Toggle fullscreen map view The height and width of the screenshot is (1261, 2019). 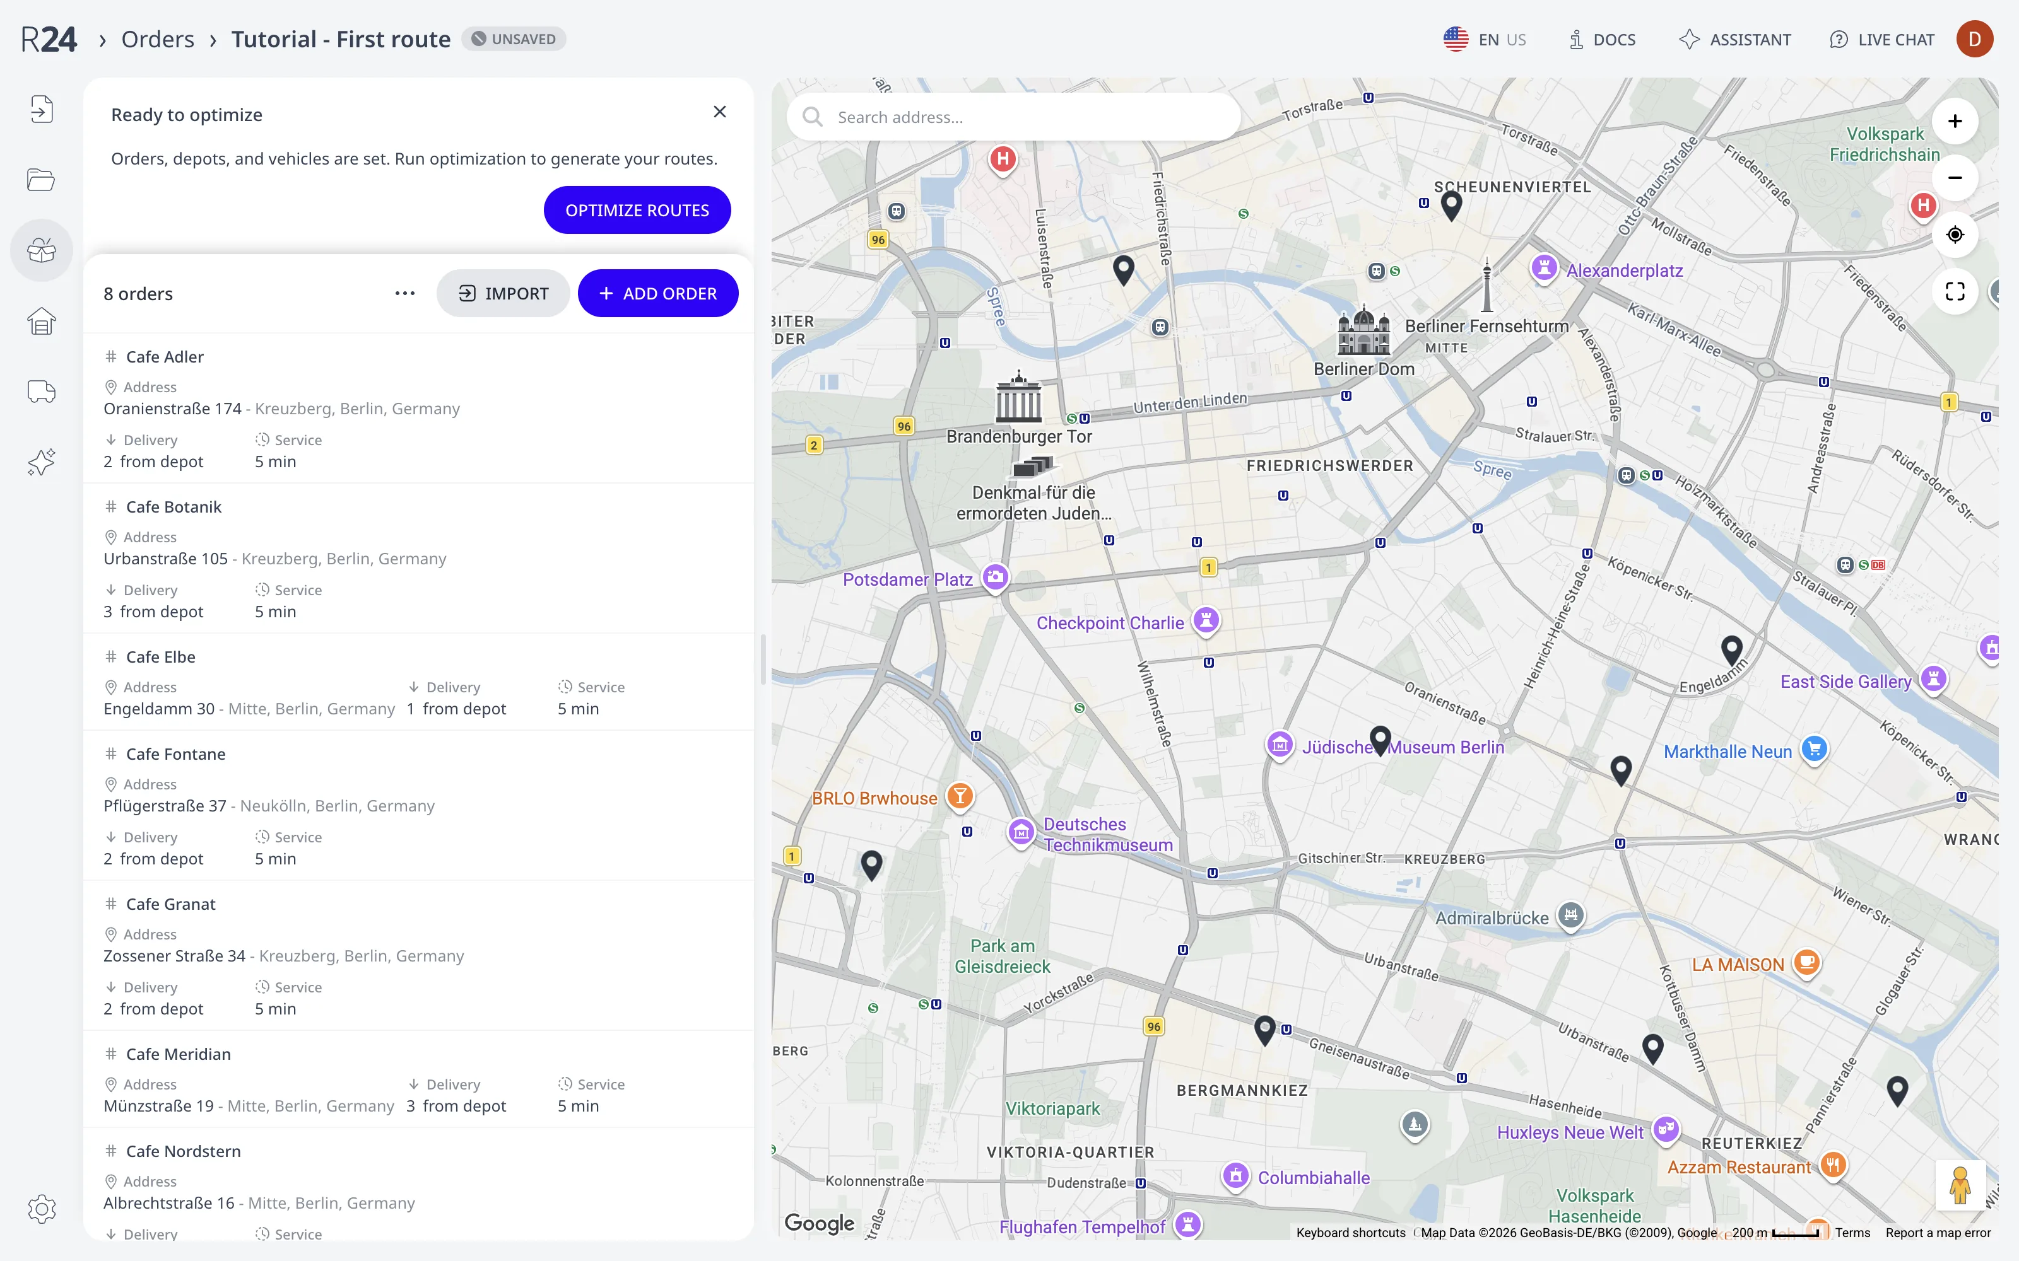coord(1954,292)
